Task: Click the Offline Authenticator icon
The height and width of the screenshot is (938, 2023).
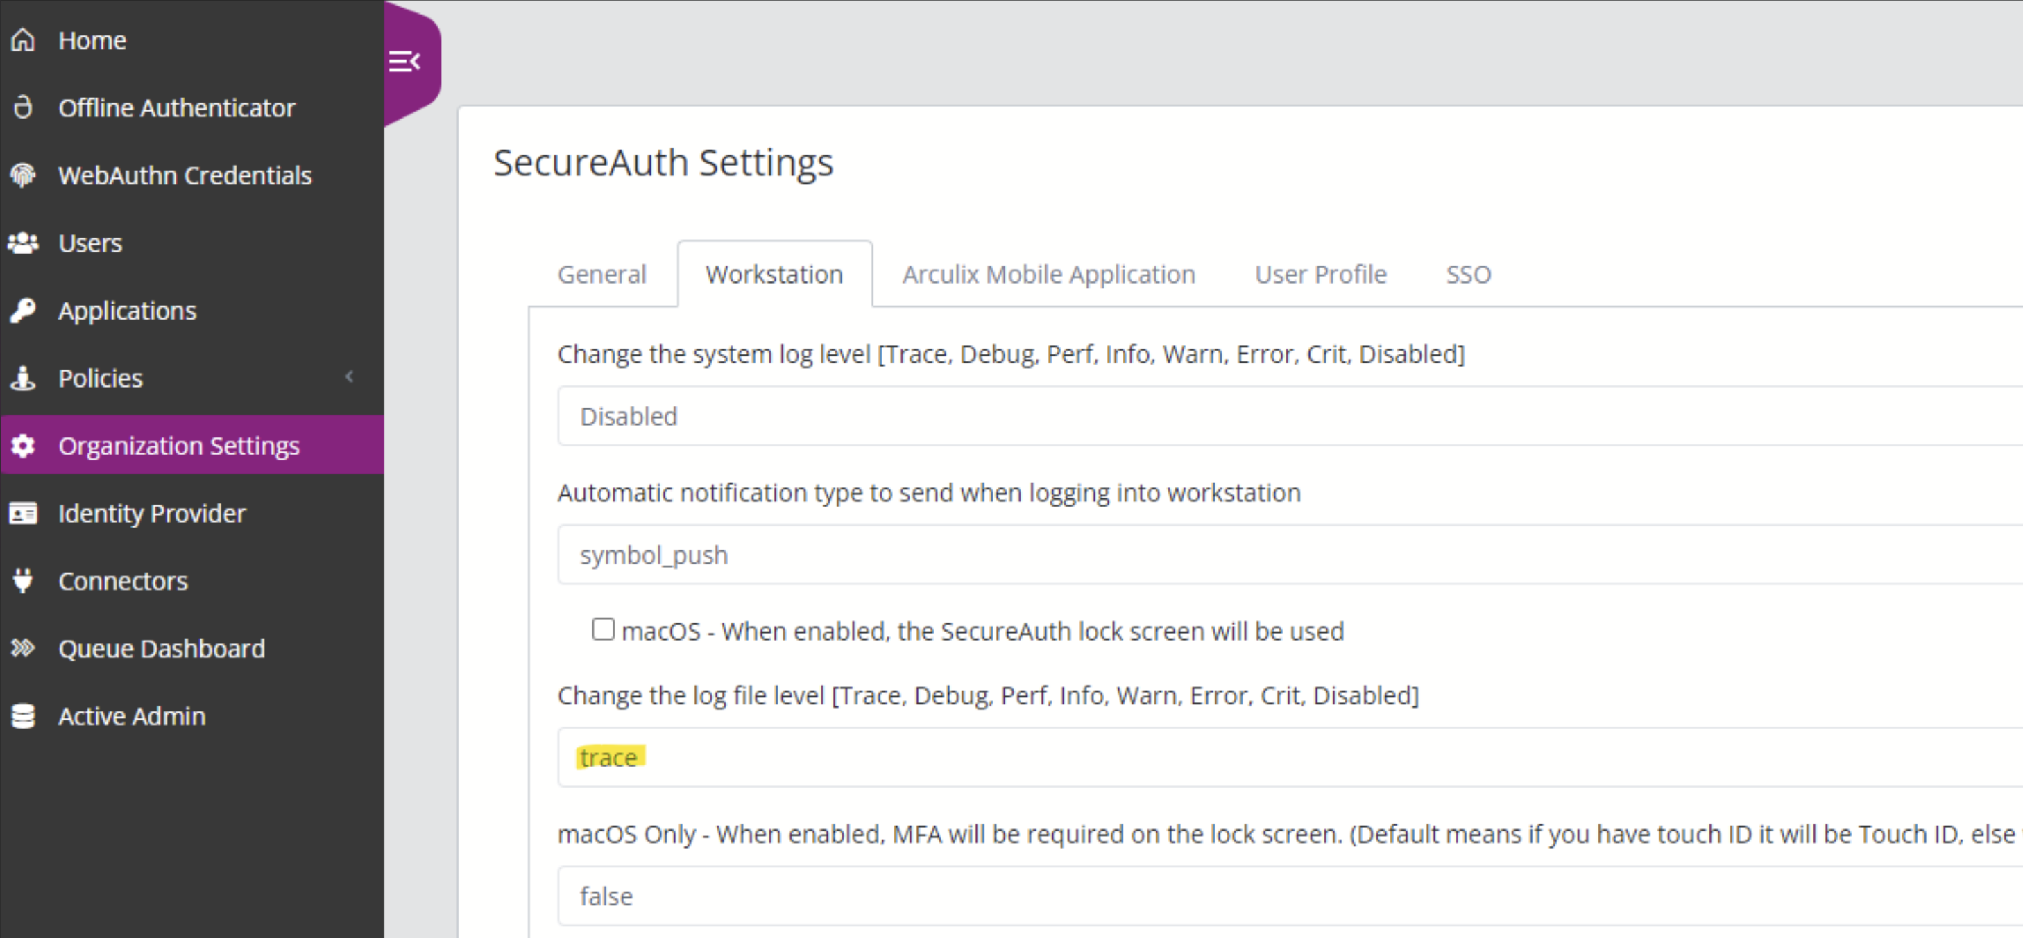Action: (24, 107)
